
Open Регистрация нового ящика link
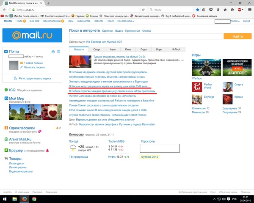[35, 78]
